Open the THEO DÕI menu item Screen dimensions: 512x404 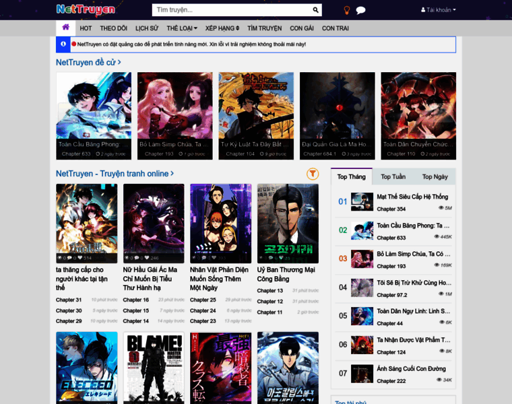(x=114, y=28)
